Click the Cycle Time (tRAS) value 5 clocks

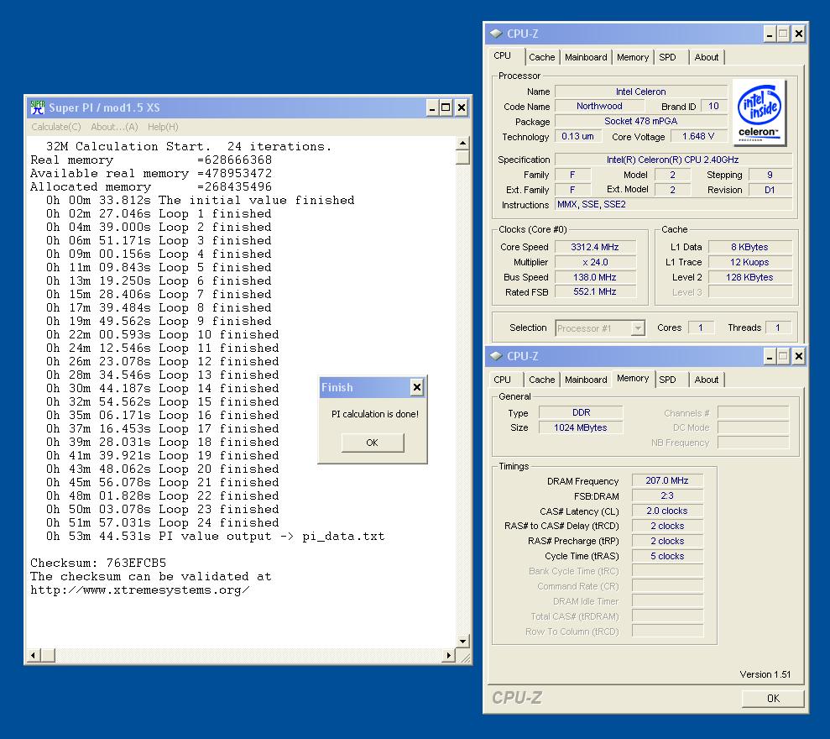point(667,556)
